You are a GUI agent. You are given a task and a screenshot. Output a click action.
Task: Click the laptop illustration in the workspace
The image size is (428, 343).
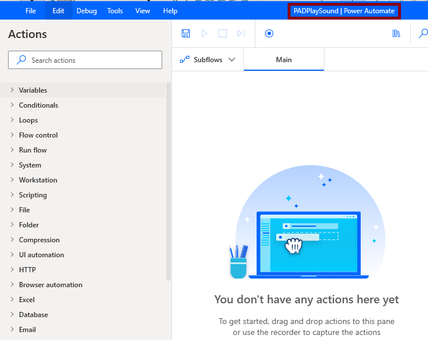click(308, 245)
